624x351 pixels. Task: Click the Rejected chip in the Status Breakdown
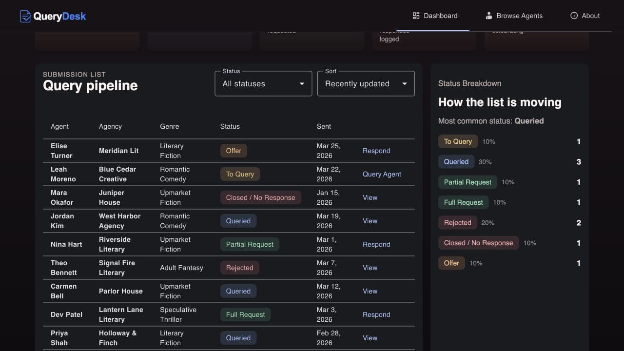457,223
